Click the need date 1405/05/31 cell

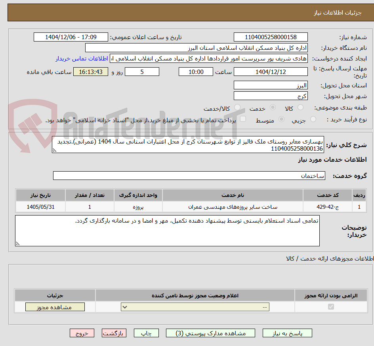(x=40, y=207)
